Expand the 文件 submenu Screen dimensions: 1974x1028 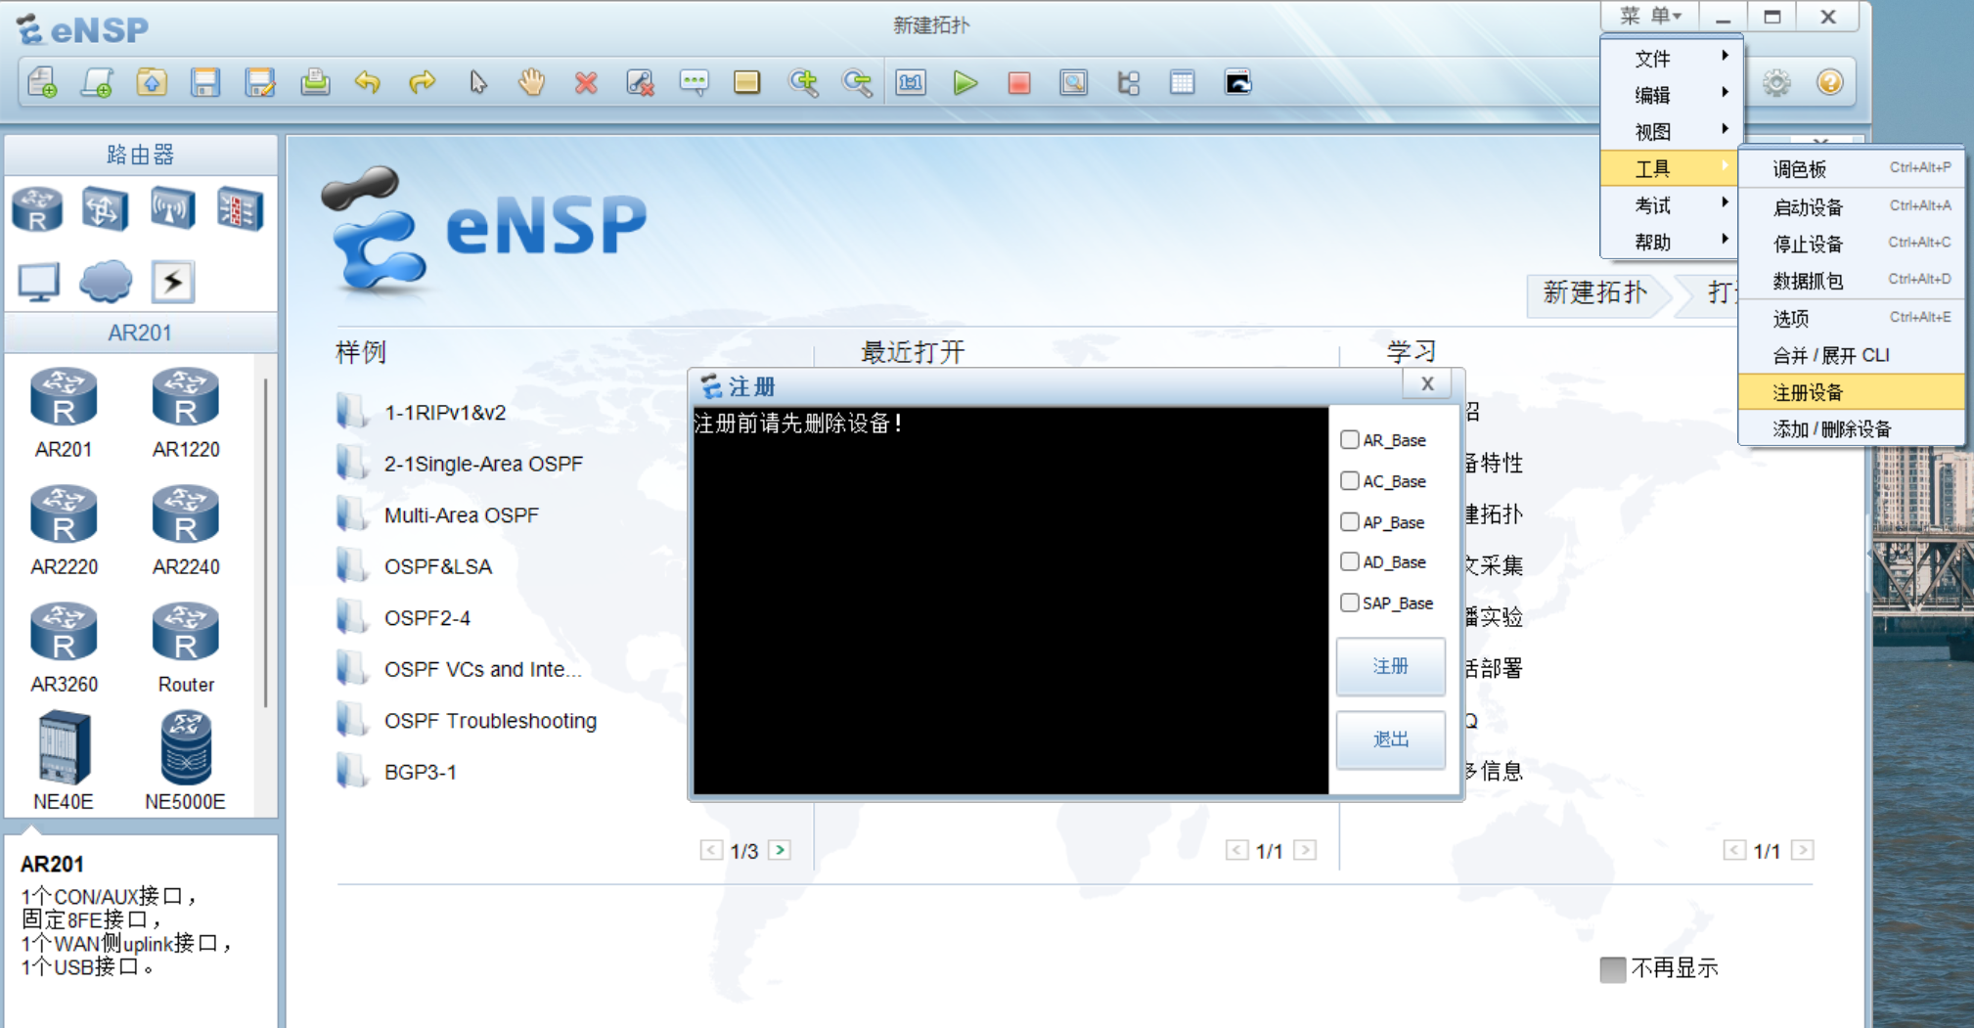[x=1670, y=59]
